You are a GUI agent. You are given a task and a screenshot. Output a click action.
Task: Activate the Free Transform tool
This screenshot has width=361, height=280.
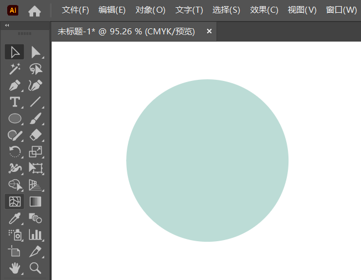click(x=35, y=169)
